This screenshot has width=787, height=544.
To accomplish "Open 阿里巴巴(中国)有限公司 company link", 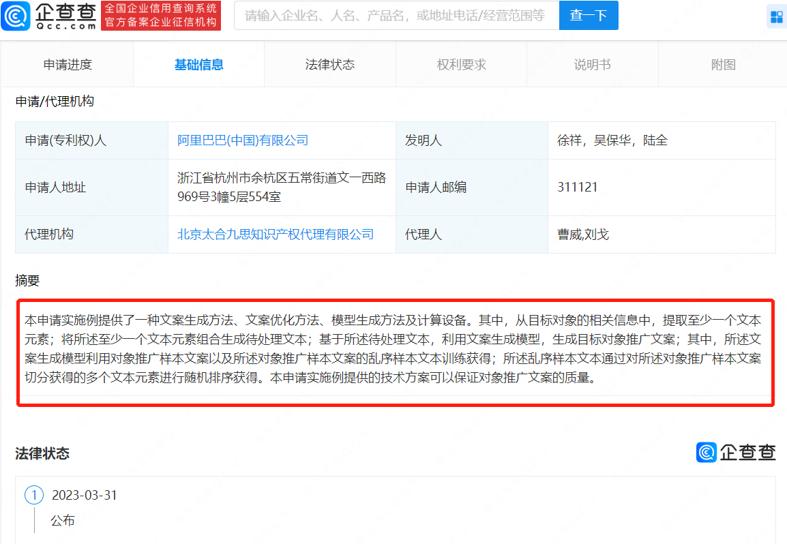I will [243, 140].
